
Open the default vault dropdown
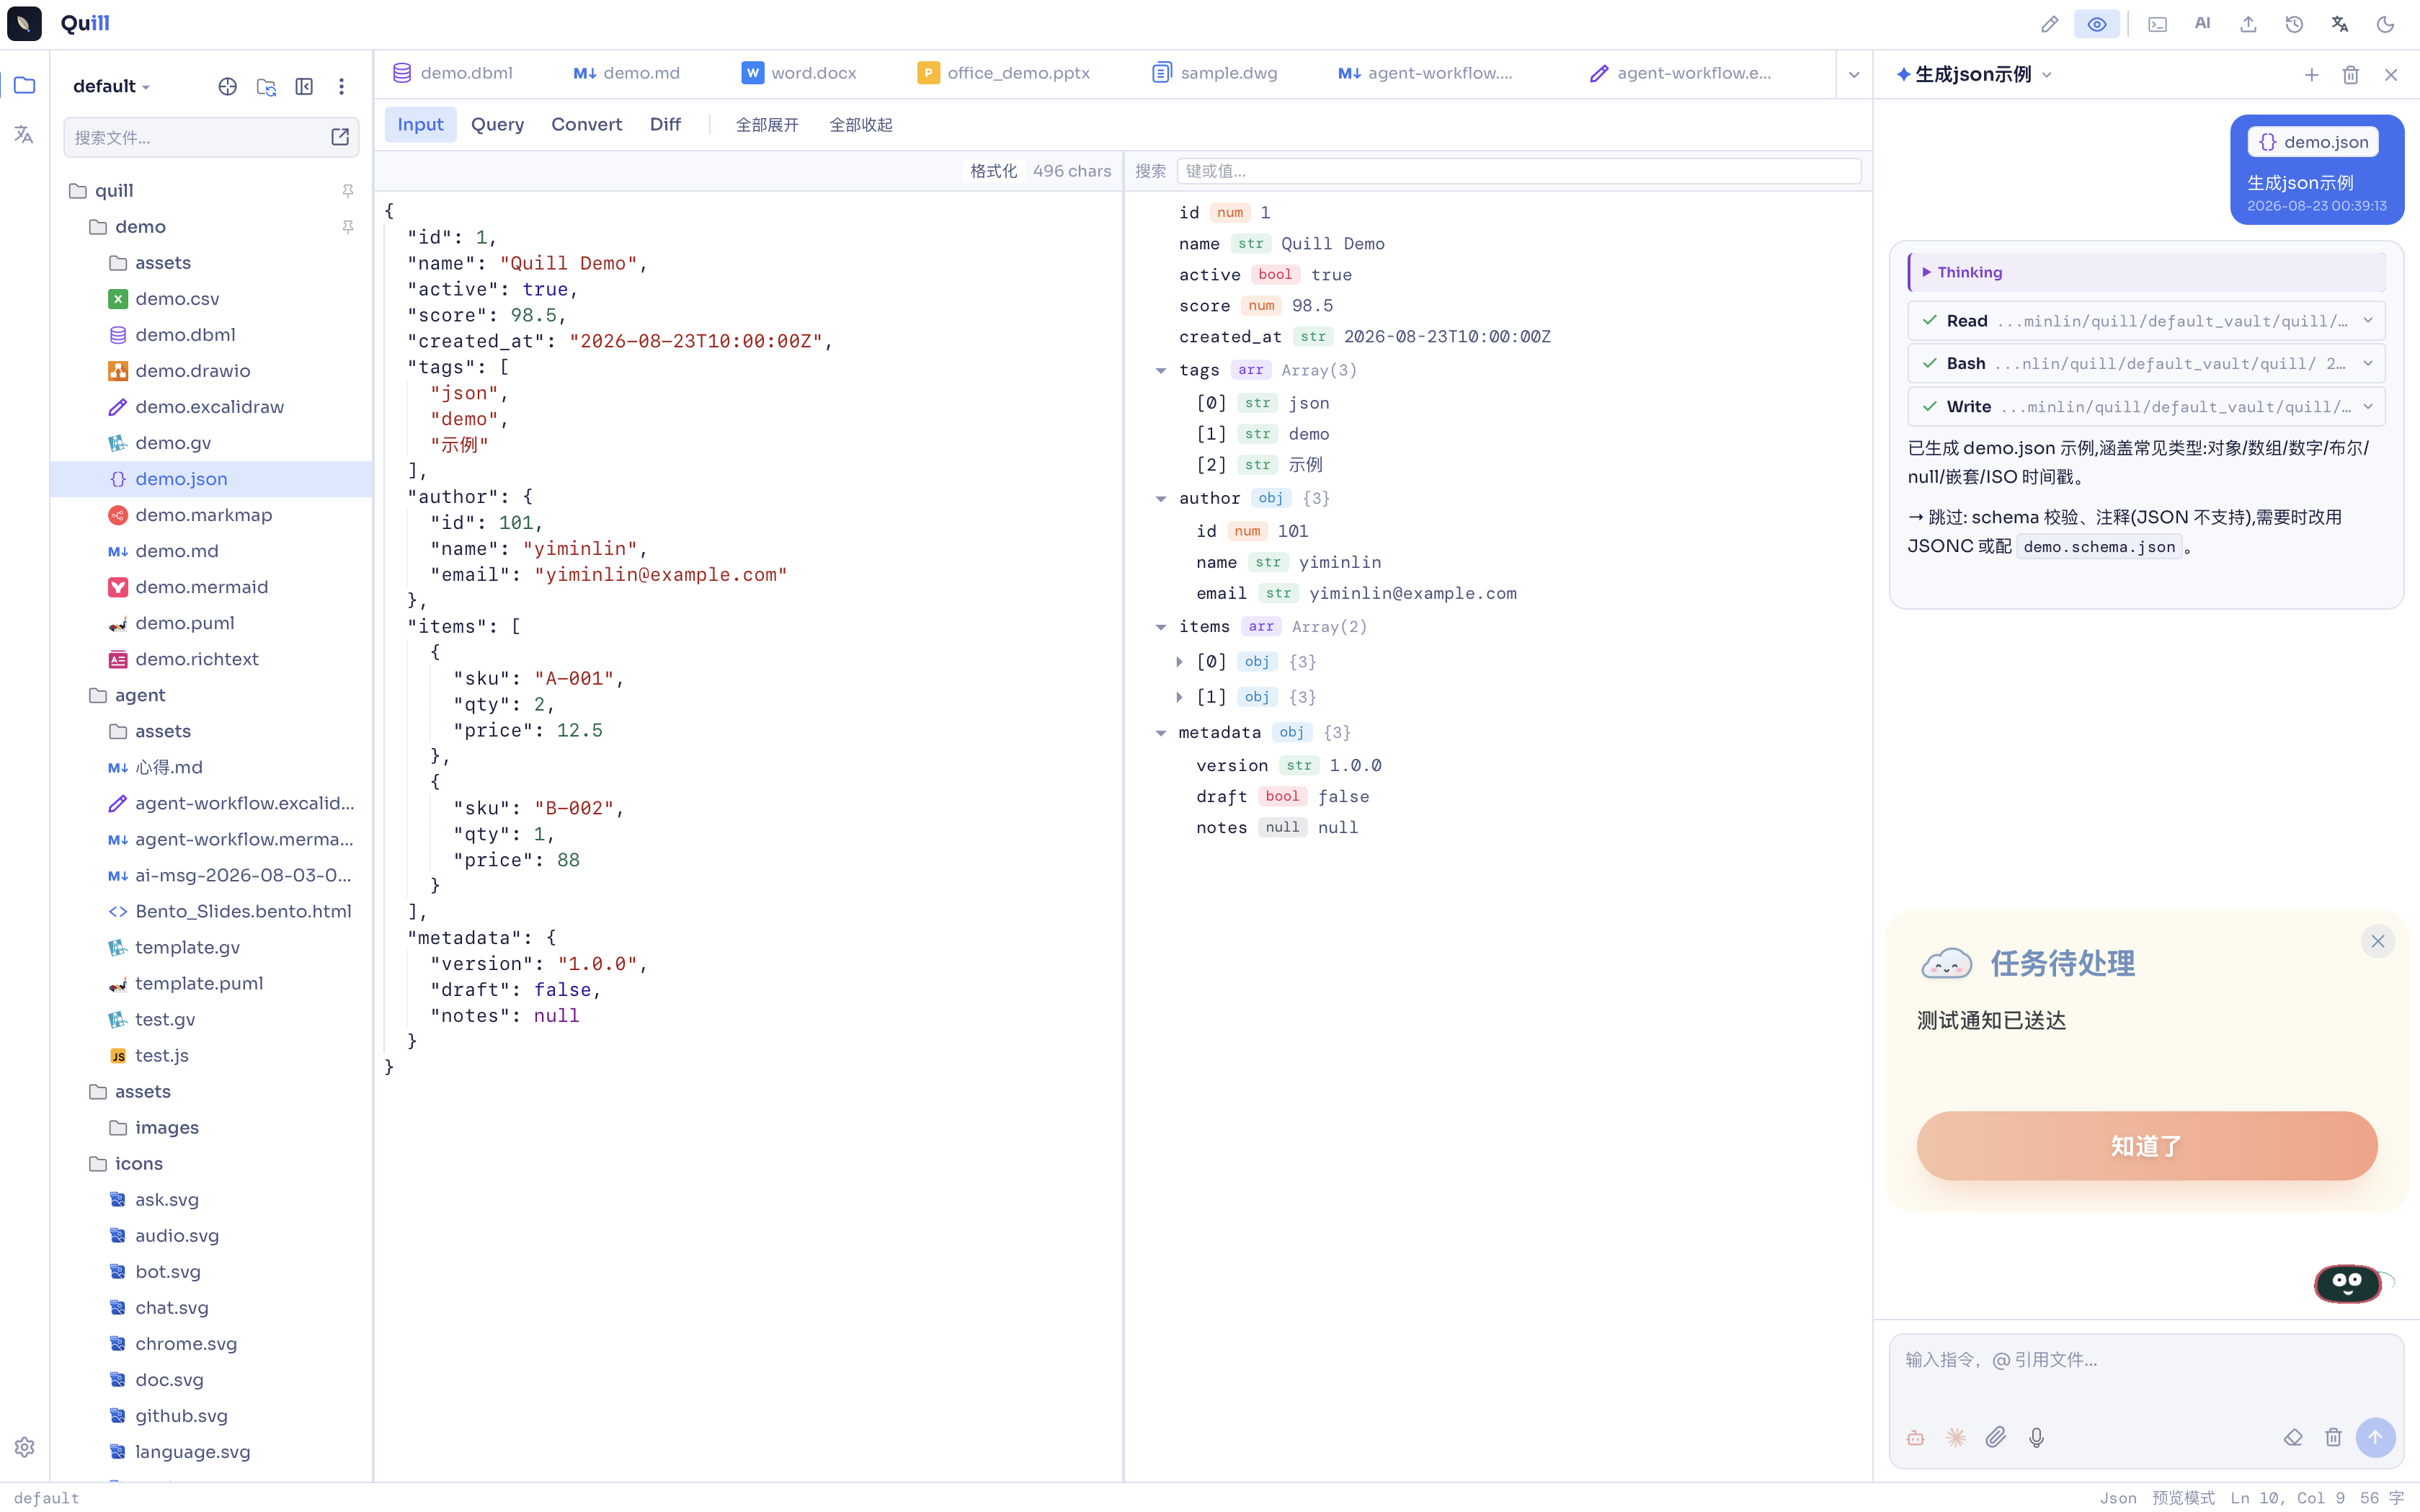(111, 86)
